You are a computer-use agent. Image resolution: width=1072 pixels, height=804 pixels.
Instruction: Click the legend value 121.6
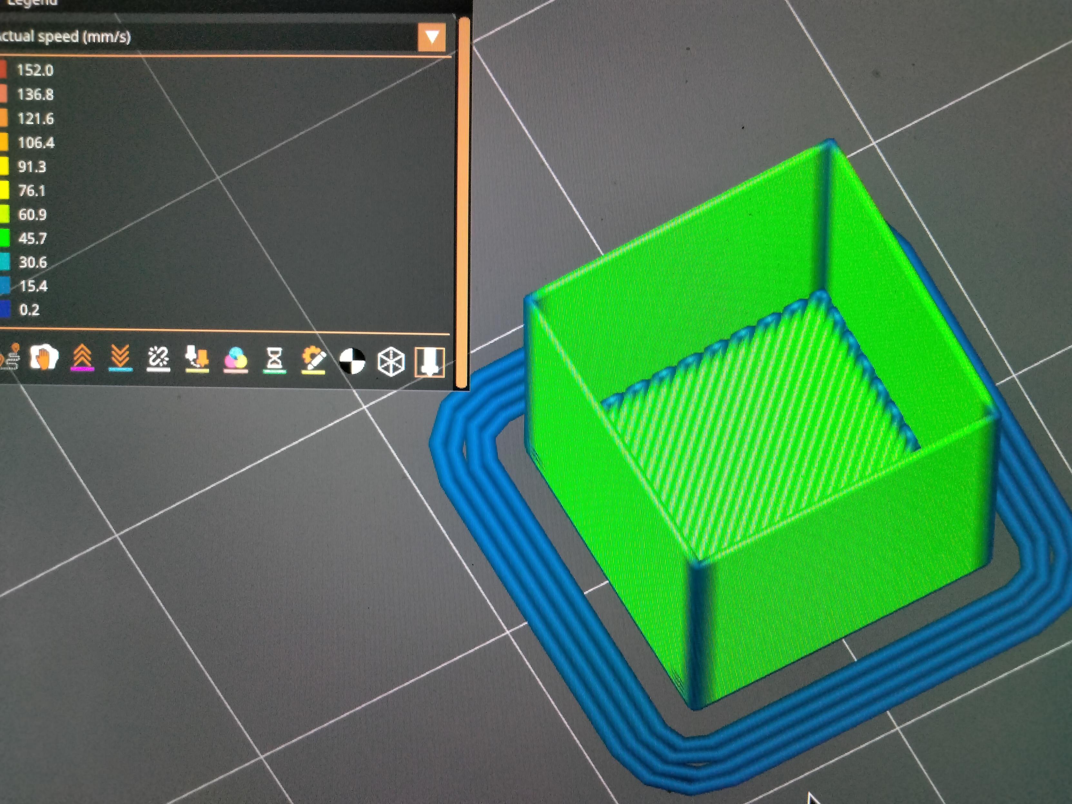(35, 118)
